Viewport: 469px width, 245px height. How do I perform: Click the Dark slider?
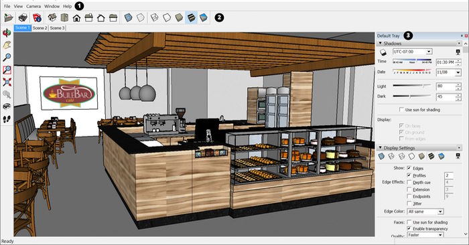412,96
